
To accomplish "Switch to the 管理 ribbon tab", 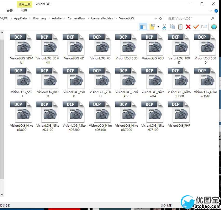I will 24,11.
